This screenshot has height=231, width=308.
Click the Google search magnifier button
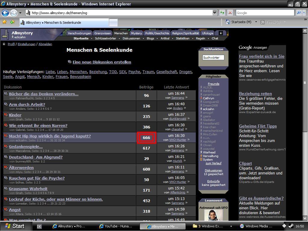pyautogui.click(x=298, y=13)
